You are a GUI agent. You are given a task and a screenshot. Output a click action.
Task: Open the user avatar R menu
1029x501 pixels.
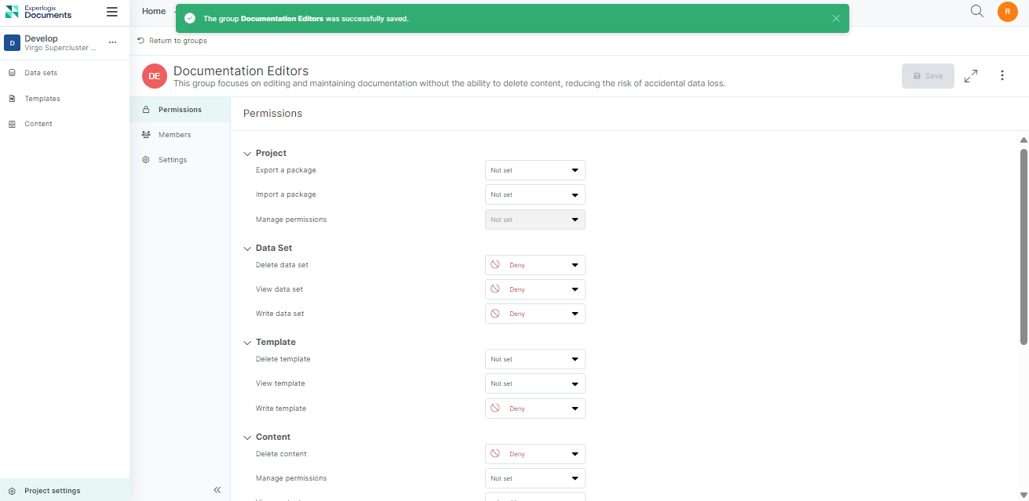[x=1008, y=12]
